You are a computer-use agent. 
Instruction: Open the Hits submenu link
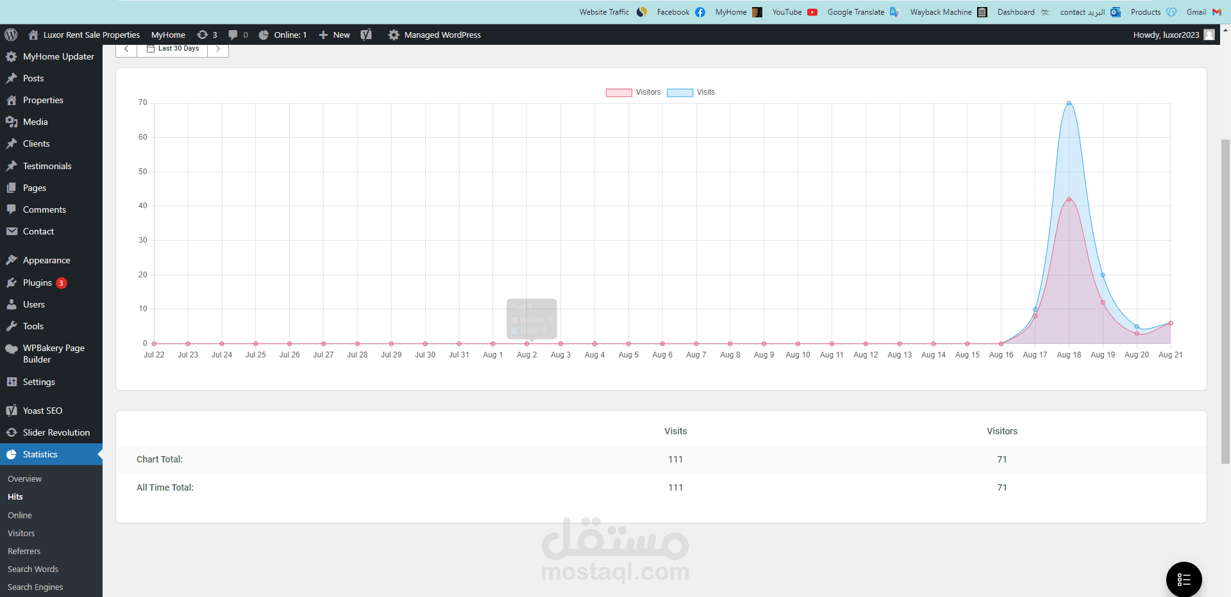15,496
